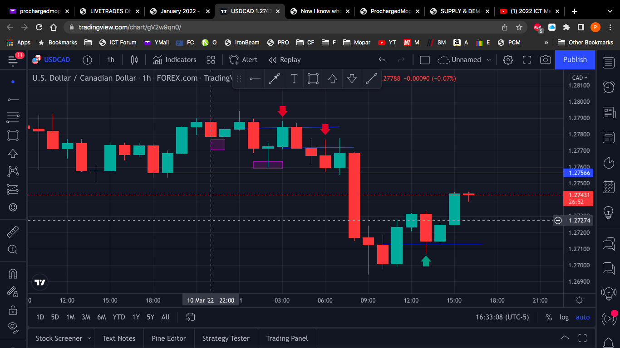Open the Indicators dialog
The height and width of the screenshot is (348, 620).
pos(175,60)
